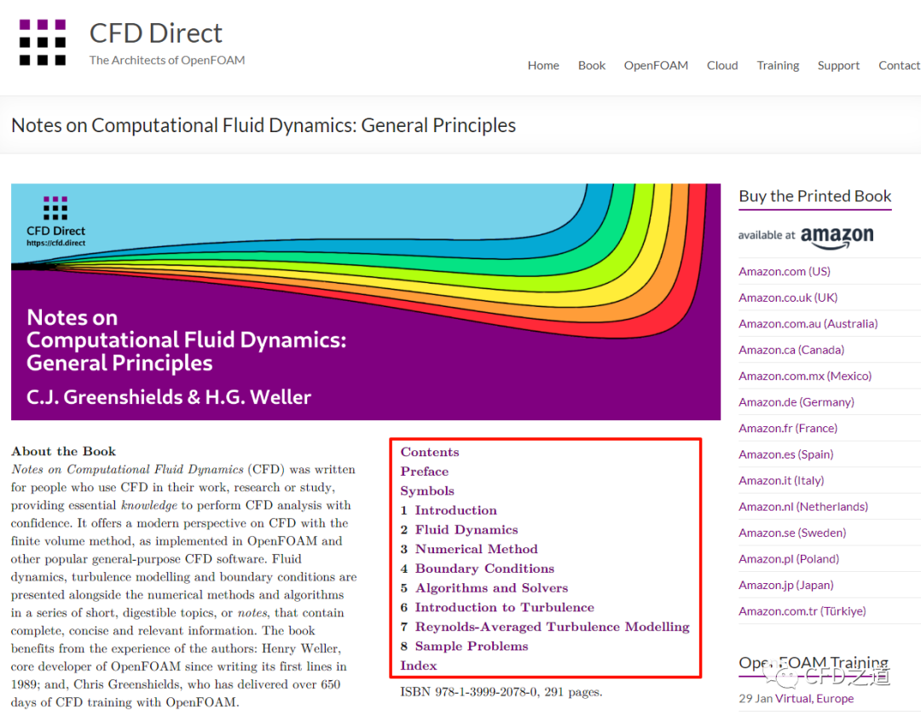921x716 pixels.
Task: Open the Amazon.co.uk (UK) link
Action: point(788,297)
